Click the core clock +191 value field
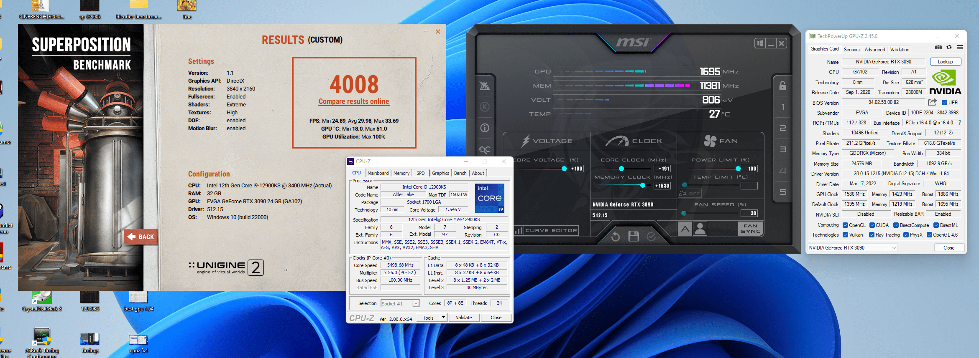The width and height of the screenshot is (979, 358). coord(662,169)
